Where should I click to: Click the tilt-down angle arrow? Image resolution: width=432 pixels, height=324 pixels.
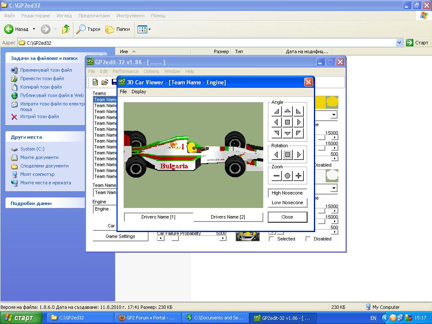coord(287,133)
